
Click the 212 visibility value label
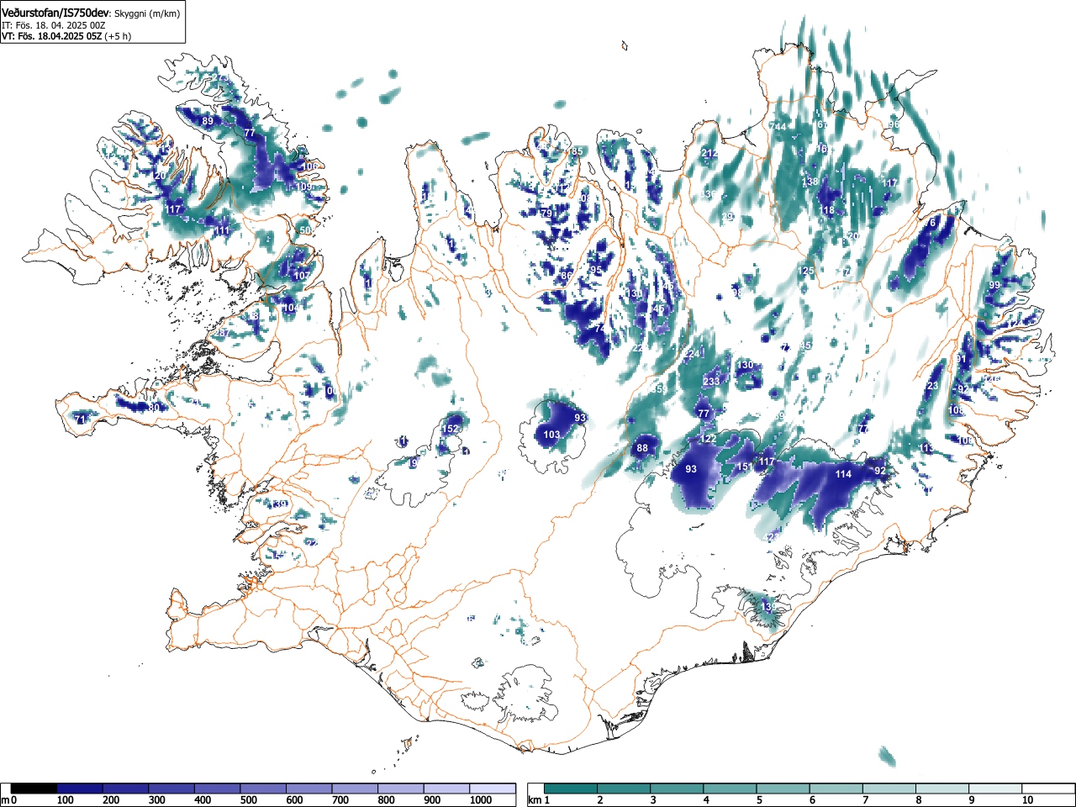pos(709,154)
